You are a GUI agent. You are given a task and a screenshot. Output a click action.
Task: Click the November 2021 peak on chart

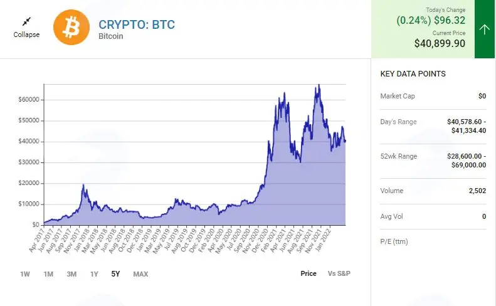pyautogui.click(x=319, y=85)
